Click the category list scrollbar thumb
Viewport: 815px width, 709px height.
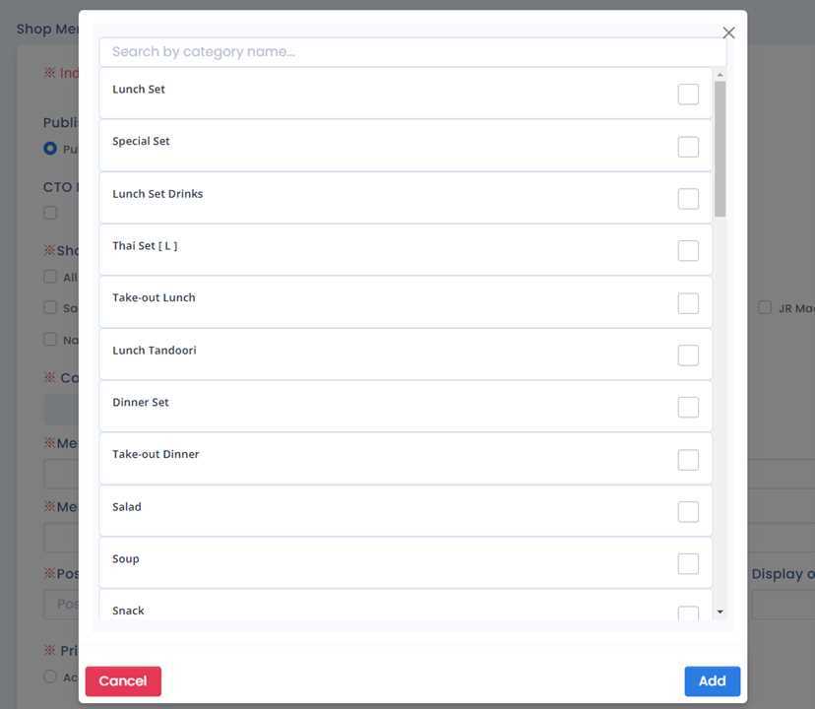(720, 148)
